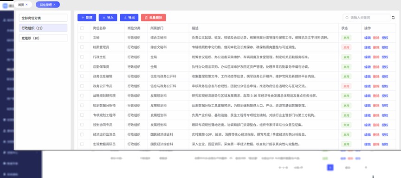Switch to the 首页 tab
The image size is (401, 178).
click(21, 5)
